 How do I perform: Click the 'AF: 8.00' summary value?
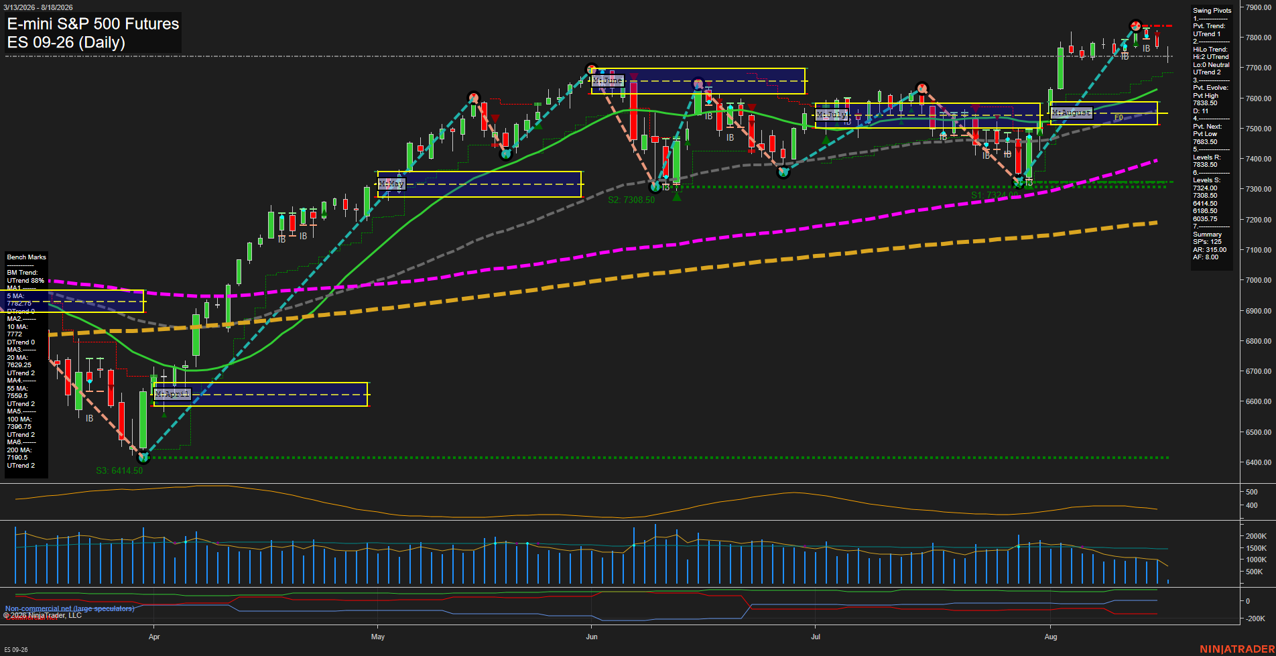click(1206, 257)
